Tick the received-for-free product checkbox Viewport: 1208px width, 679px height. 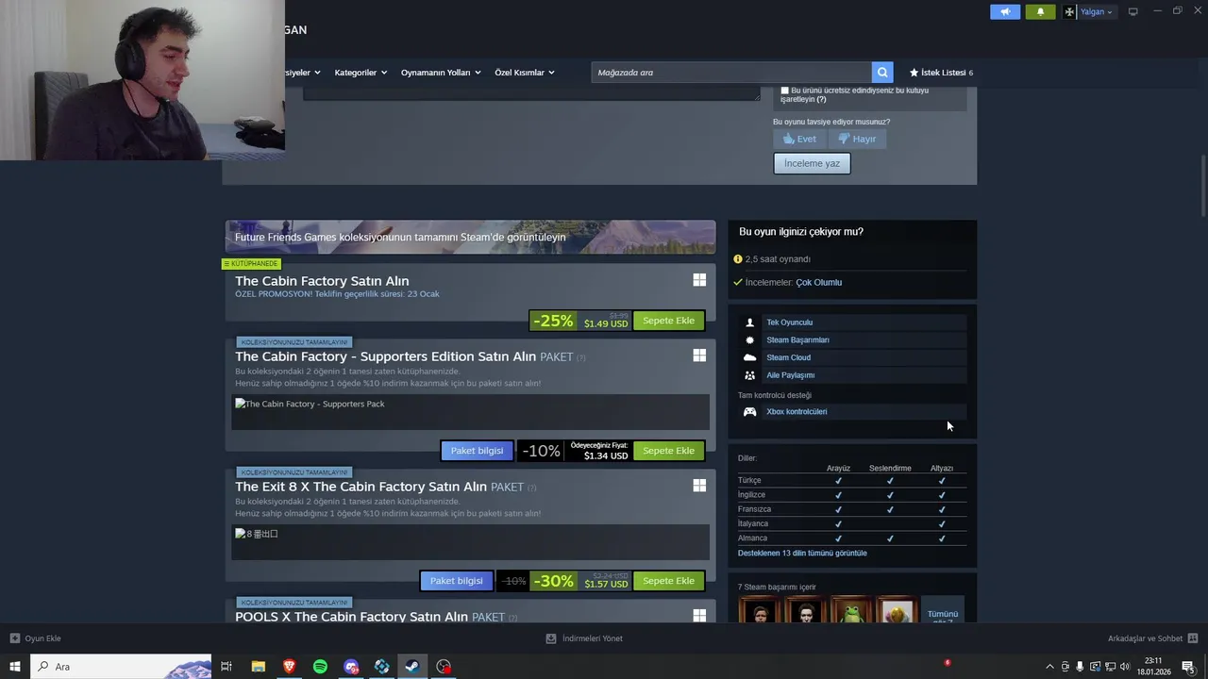784,91
